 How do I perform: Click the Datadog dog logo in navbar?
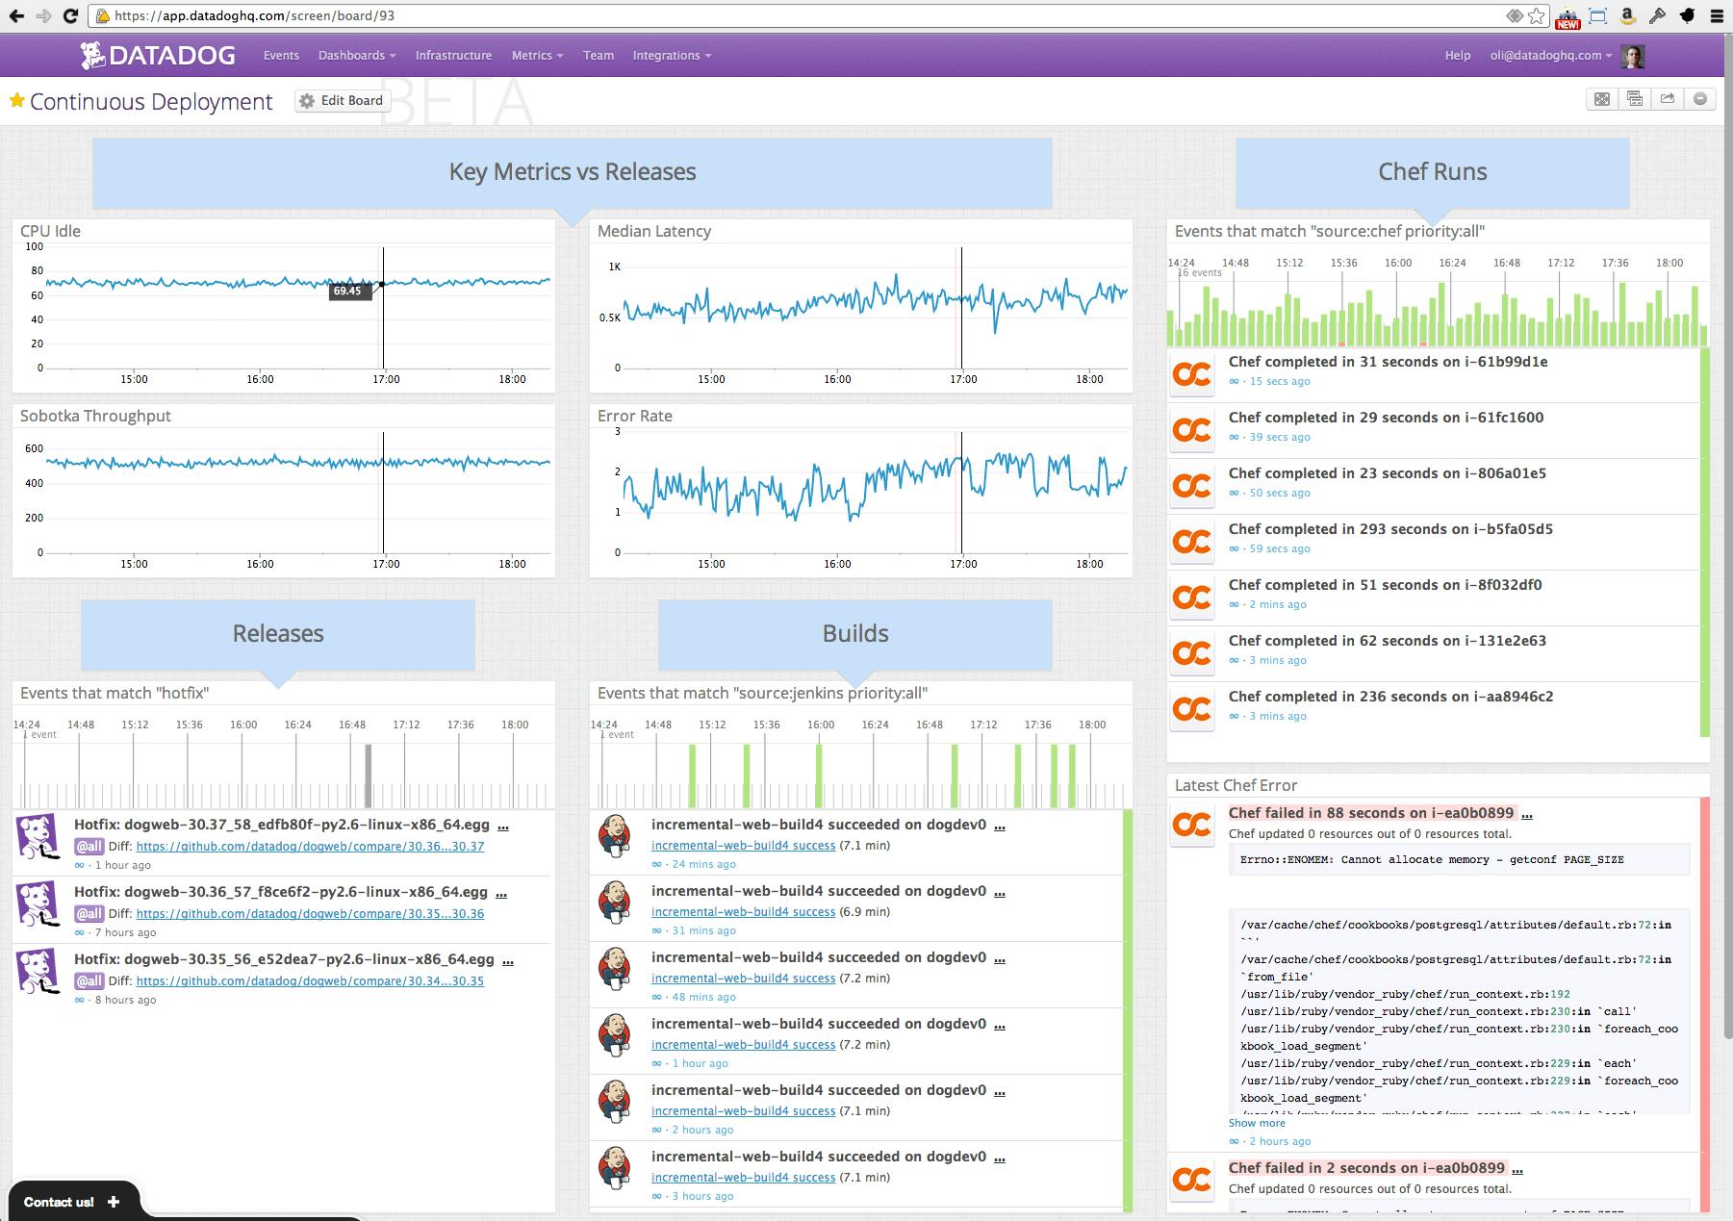click(93, 55)
